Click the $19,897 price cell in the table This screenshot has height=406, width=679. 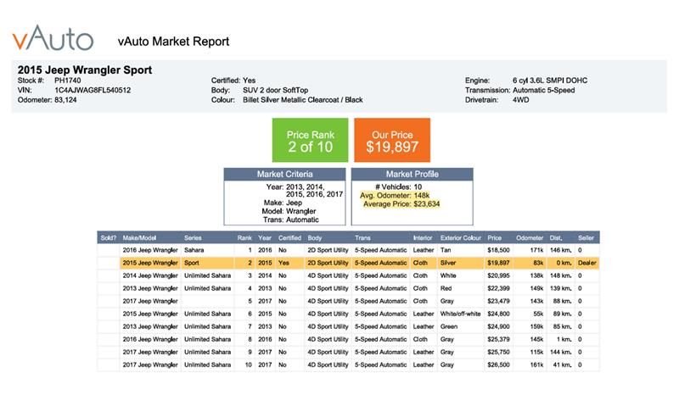click(498, 263)
